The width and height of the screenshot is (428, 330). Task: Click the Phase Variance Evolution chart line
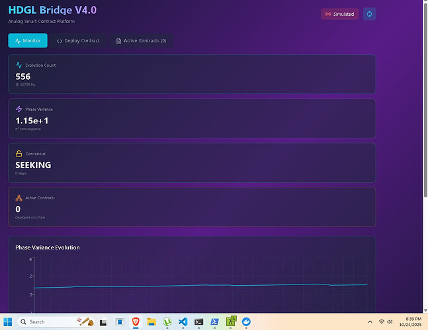(198, 286)
